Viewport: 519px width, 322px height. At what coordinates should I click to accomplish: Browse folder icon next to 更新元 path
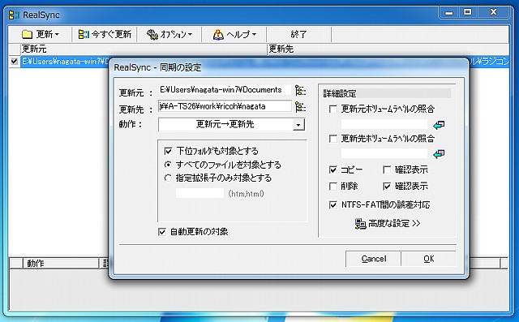(x=300, y=90)
